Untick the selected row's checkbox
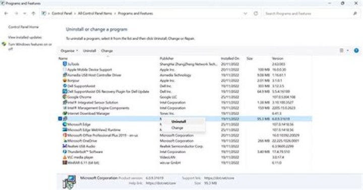This screenshot has height=190, width=363. pyautogui.click(x=60, y=119)
